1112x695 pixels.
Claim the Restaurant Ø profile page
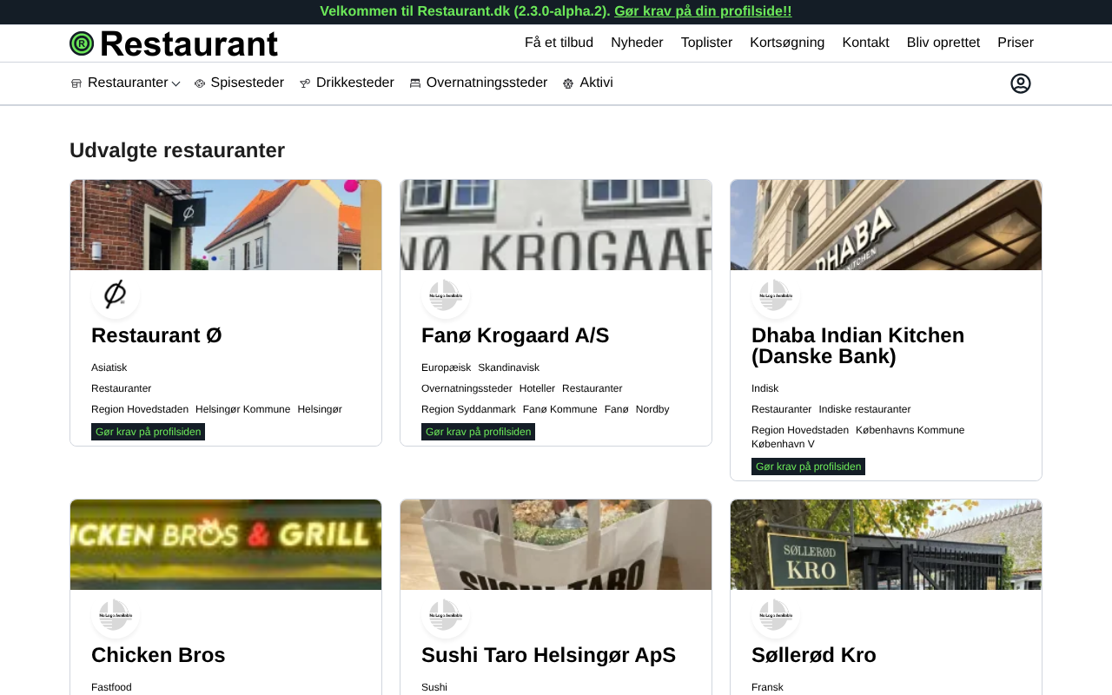click(x=148, y=432)
